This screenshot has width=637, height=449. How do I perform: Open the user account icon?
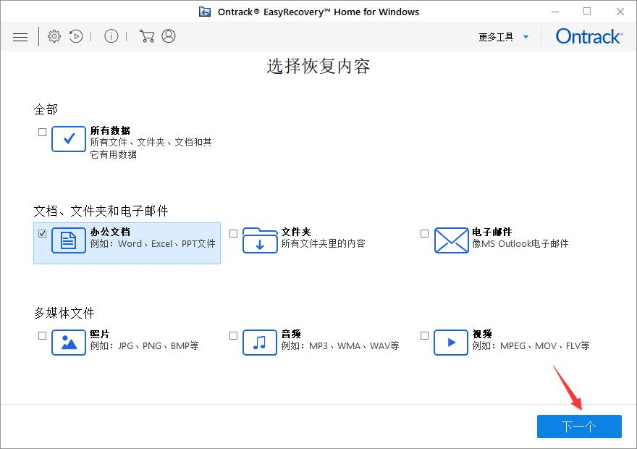pos(169,36)
